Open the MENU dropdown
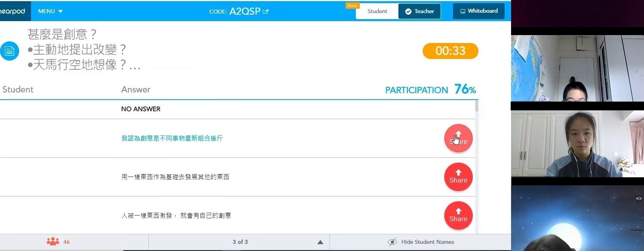The height and width of the screenshot is (251, 644). point(50,11)
